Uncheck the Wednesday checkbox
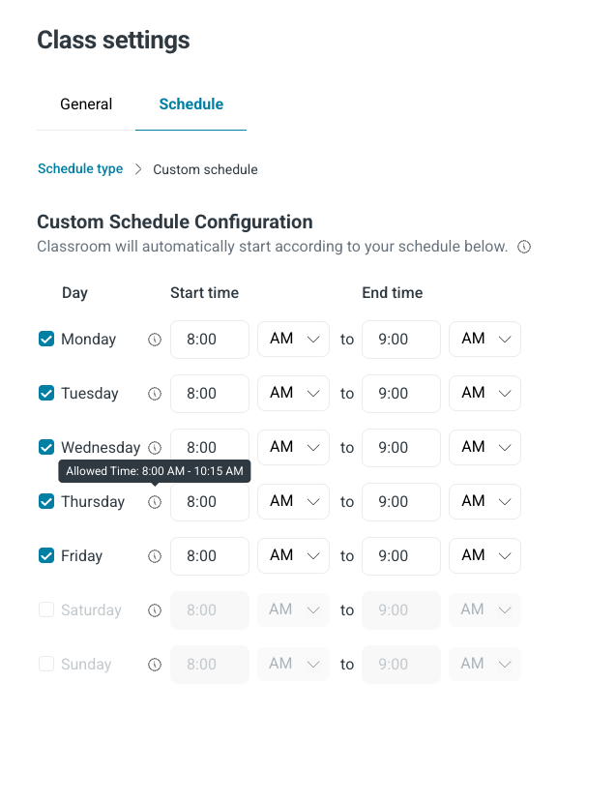616x802 pixels. click(x=46, y=447)
